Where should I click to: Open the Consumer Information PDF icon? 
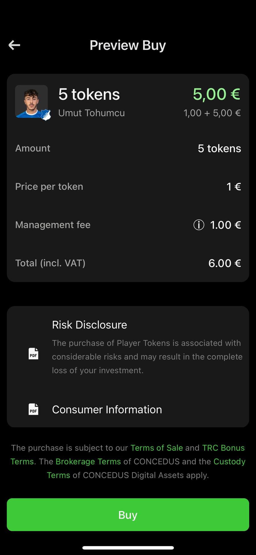pyautogui.click(x=33, y=409)
